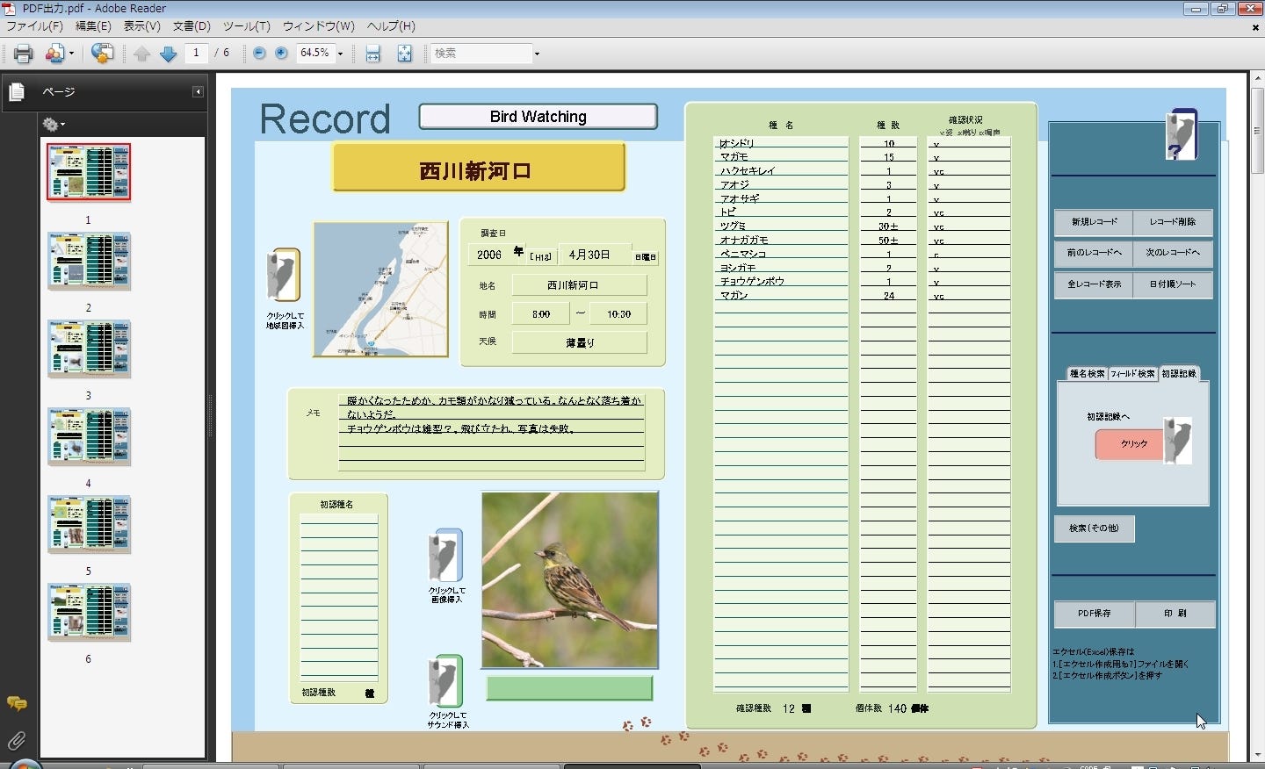Viewport: 1265px width, 769px height.
Task: Open the zoom percentage dropdown arrow
Action: 340,54
